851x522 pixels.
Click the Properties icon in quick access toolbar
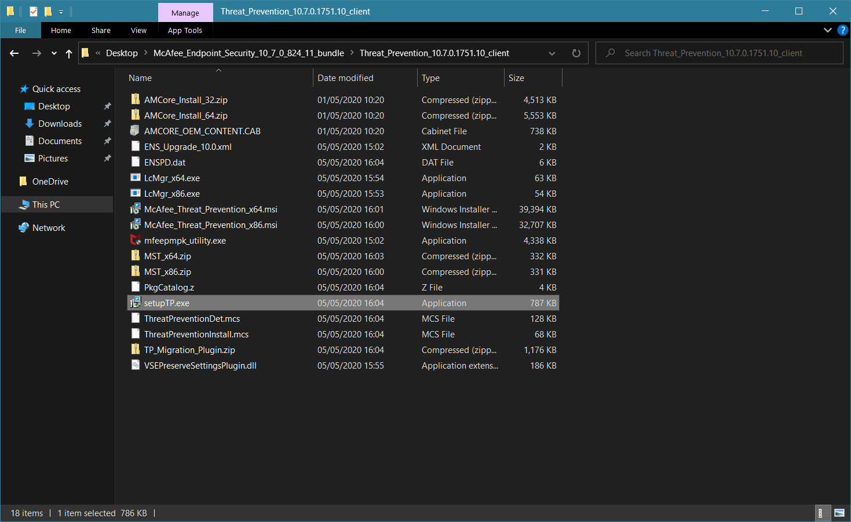pos(34,11)
